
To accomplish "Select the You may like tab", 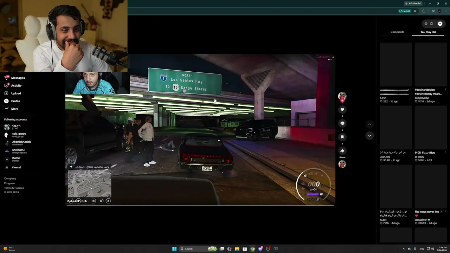I will pos(428,32).
